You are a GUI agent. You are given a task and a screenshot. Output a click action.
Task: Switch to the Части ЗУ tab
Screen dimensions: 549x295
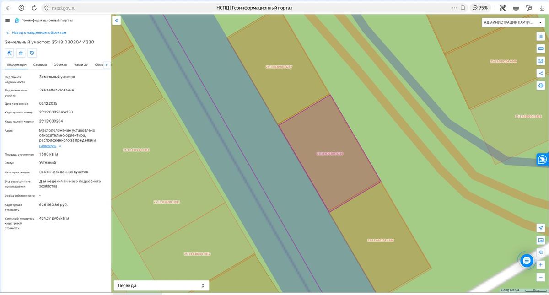(x=81, y=65)
